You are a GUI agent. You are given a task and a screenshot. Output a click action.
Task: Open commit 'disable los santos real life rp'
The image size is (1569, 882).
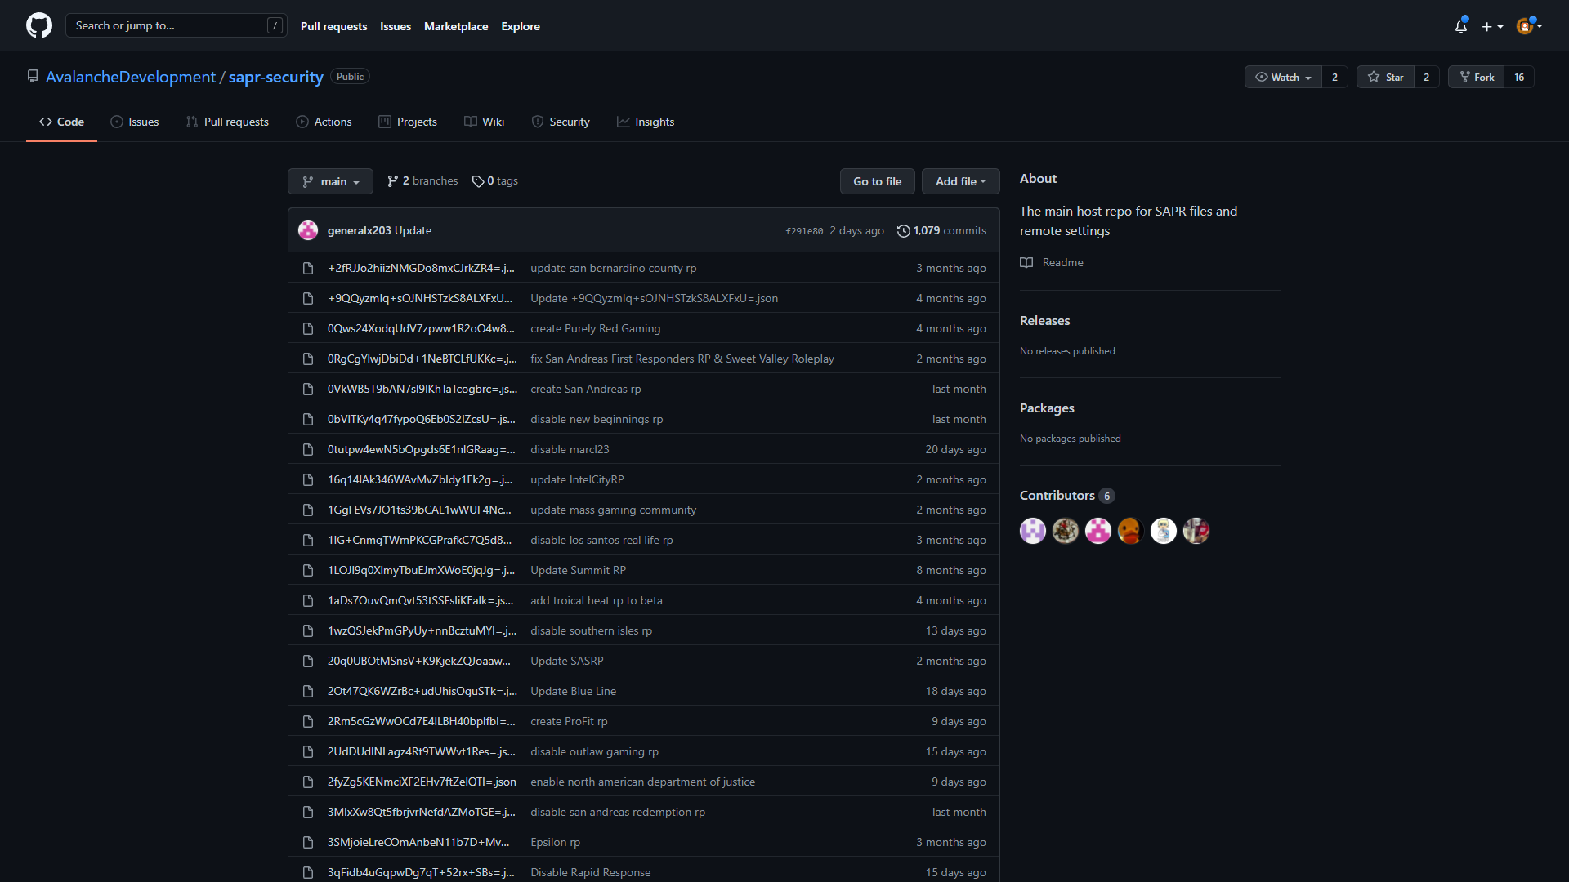tap(601, 540)
